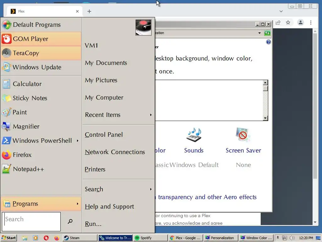This screenshot has width=322, height=242.
Task: Click the Start button
Action: point(8,238)
